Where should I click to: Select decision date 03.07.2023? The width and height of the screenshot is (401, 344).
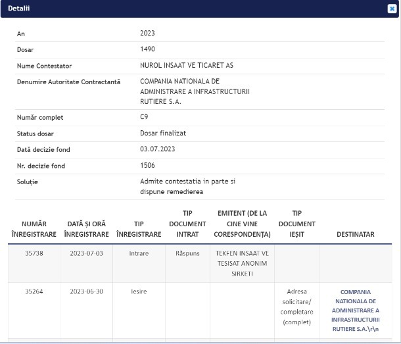(157, 149)
